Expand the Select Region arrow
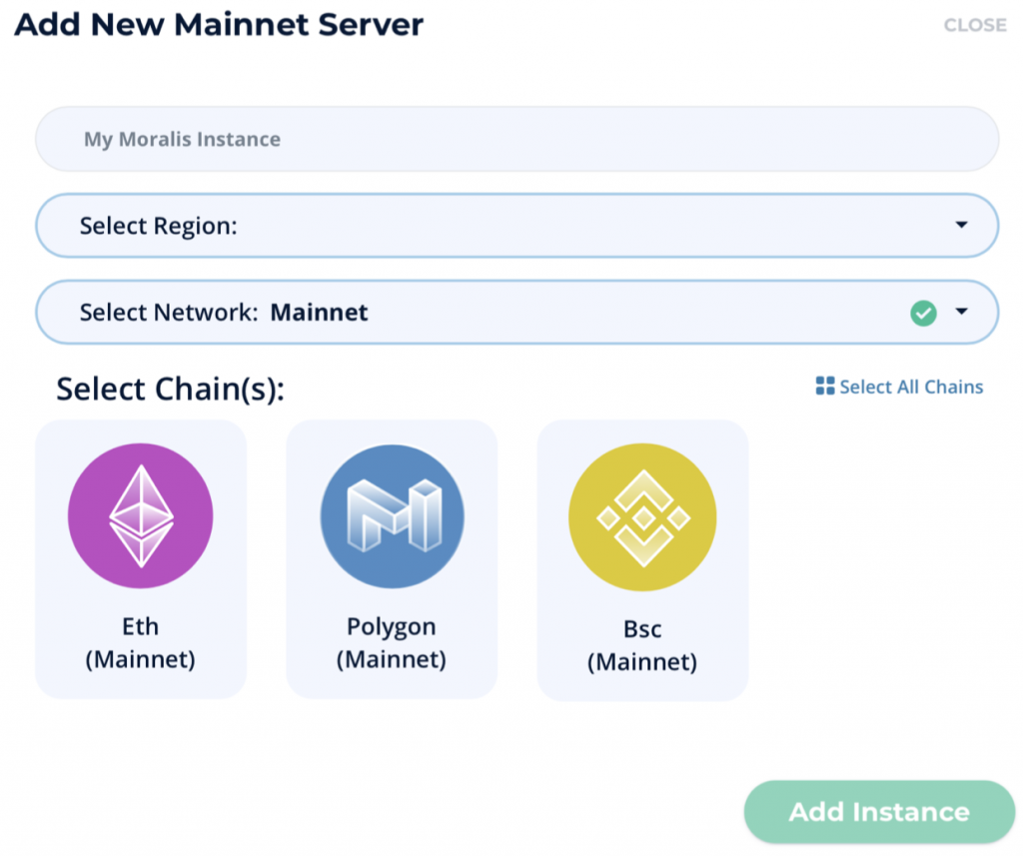The image size is (1023, 856). (961, 225)
